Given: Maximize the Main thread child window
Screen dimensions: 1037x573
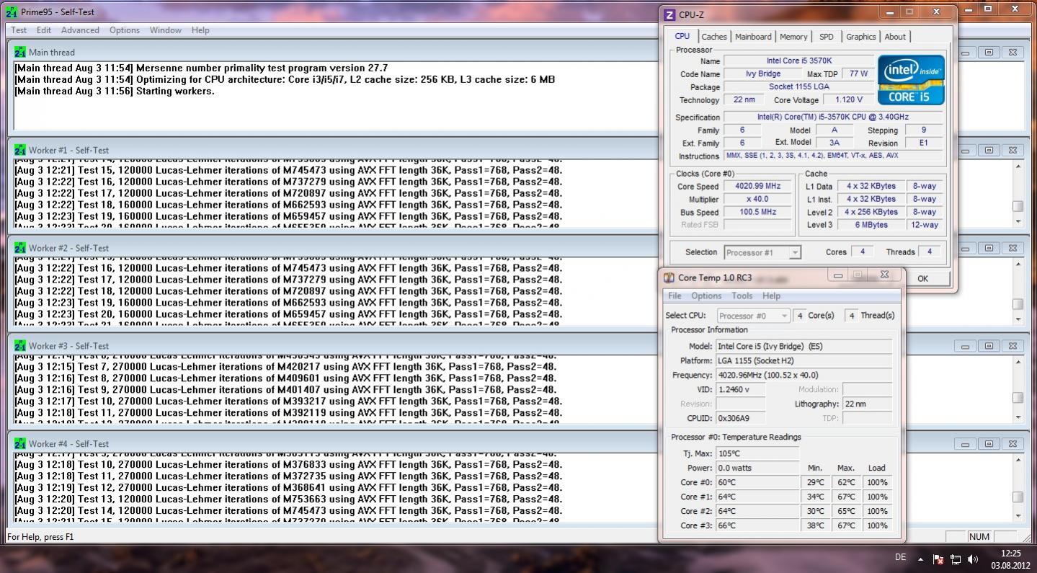Looking at the screenshot, I should click(989, 53).
